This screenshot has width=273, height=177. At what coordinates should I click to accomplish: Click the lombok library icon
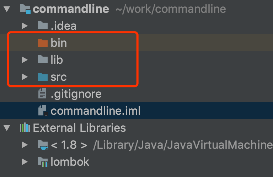42,162
